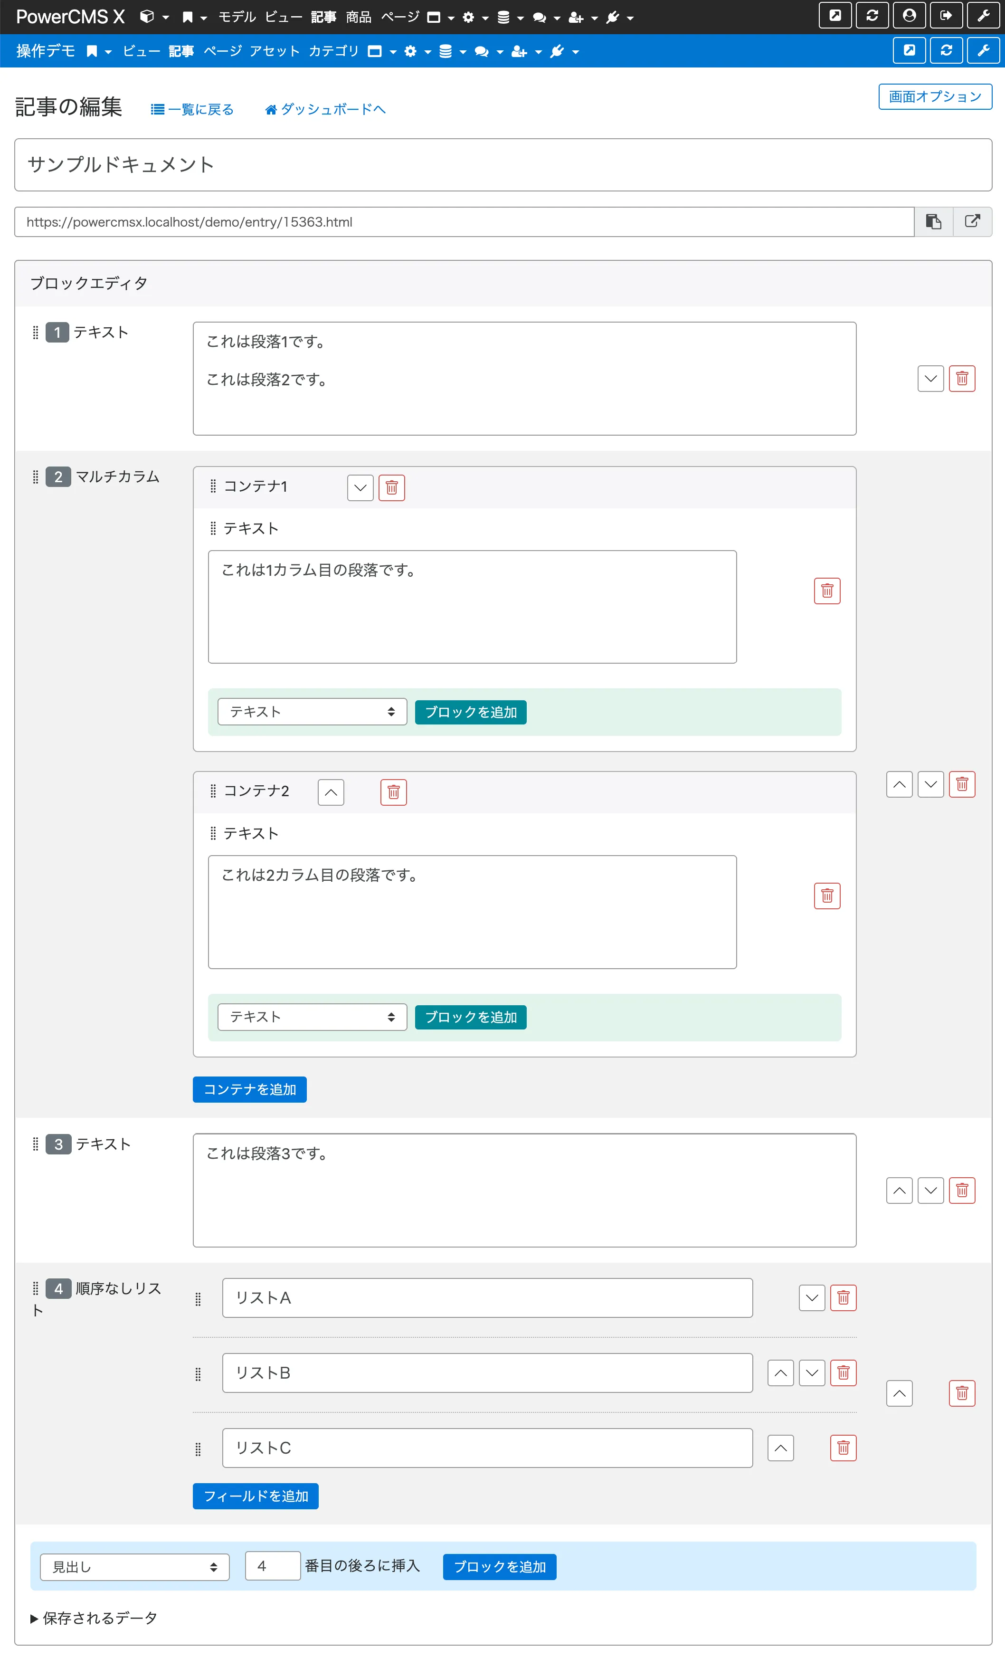Move コンテナ1 down with arrow
The width and height of the screenshot is (1005, 1658).
click(x=360, y=487)
